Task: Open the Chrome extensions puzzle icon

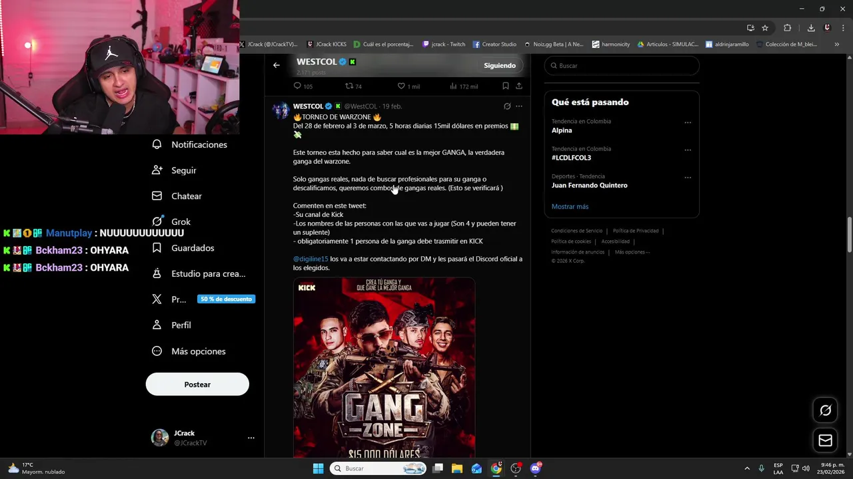Action: (x=788, y=28)
